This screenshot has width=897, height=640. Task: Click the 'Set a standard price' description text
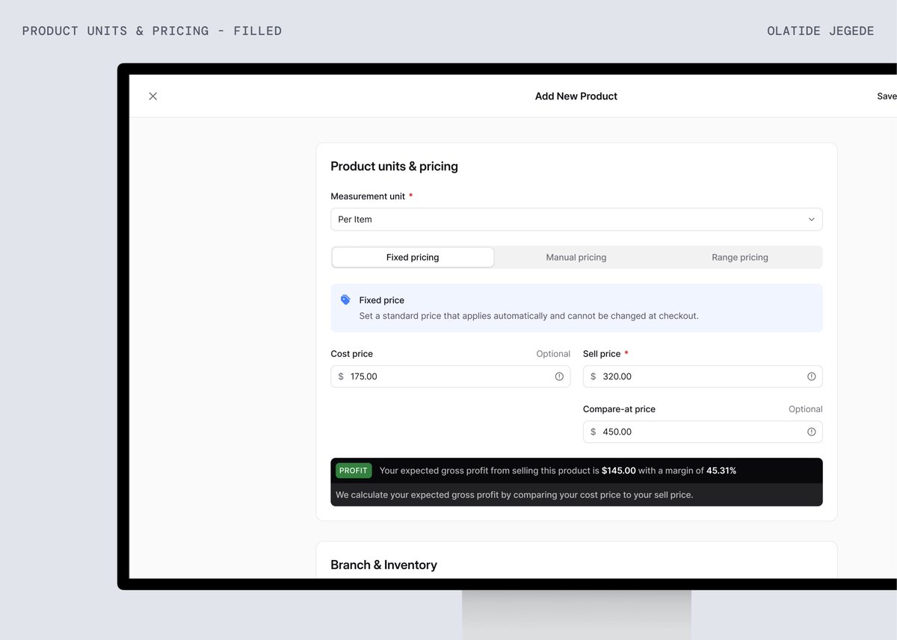pyautogui.click(x=528, y=316)
